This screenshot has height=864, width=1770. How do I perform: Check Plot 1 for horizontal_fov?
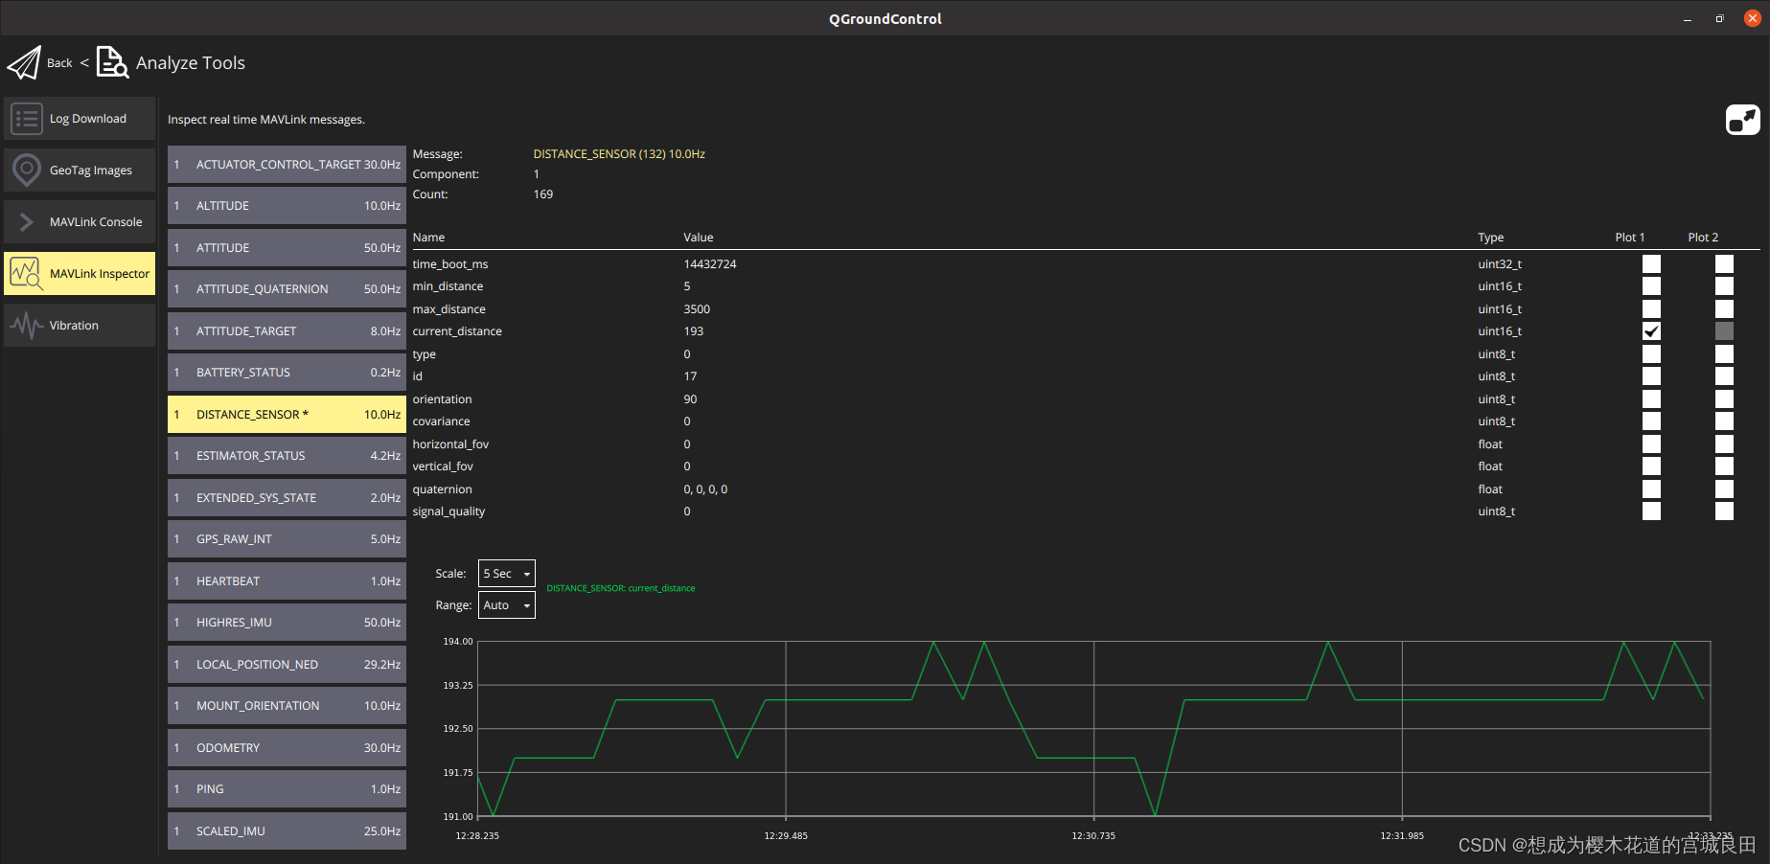click(1651, 444)
